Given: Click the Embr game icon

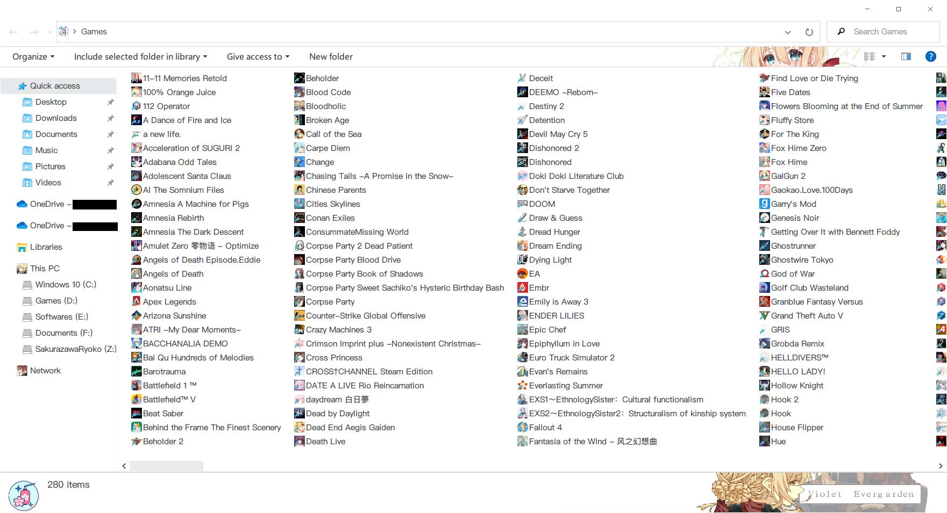Looking at the screenshot, I should click(522, 288).
